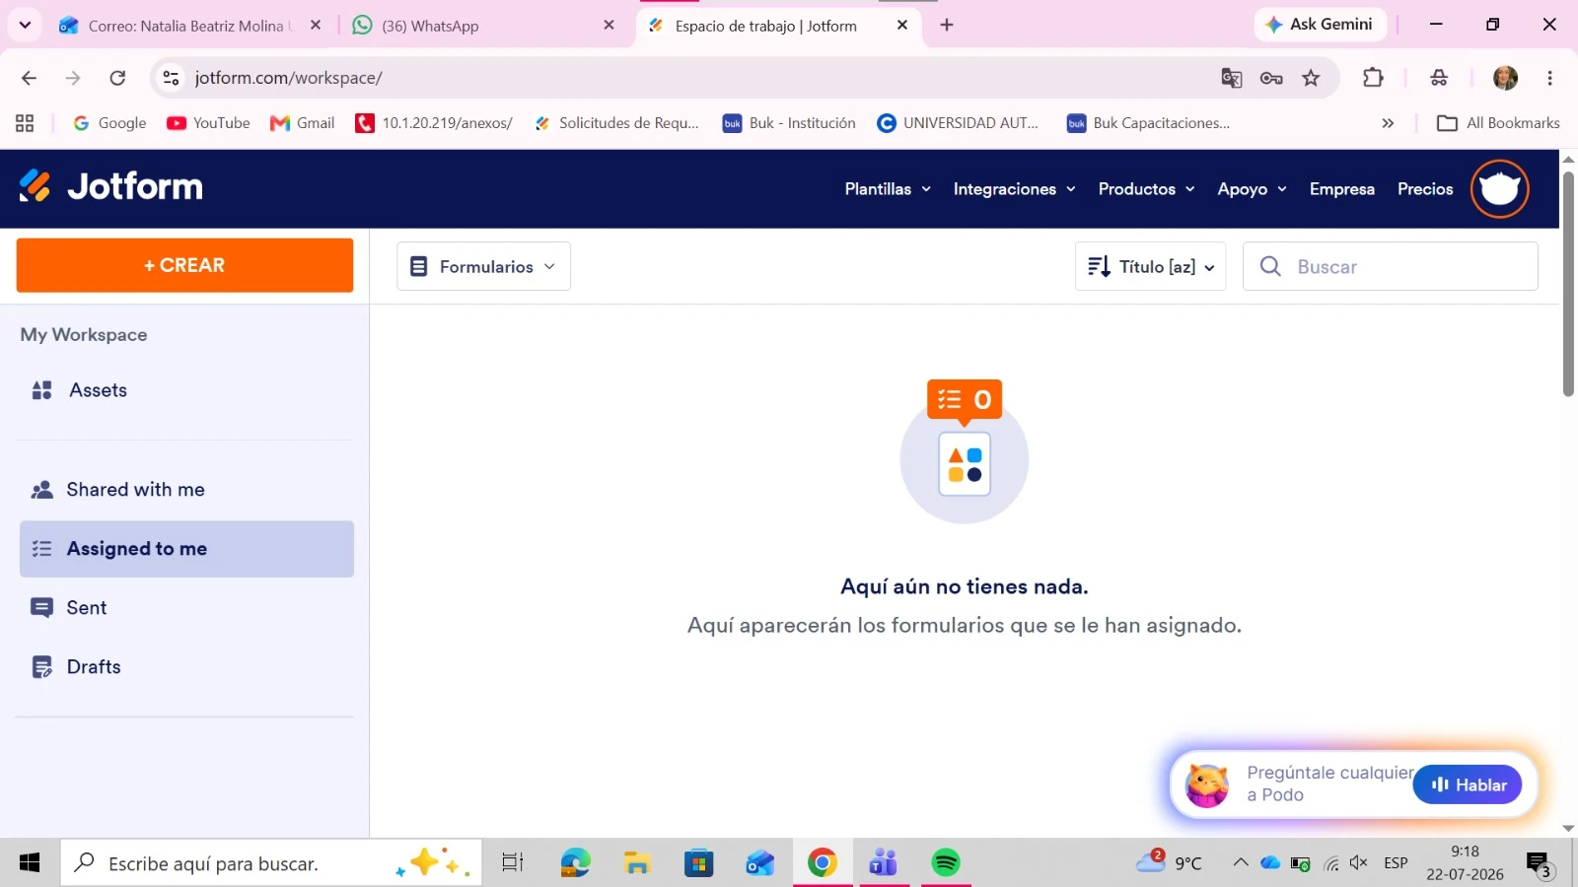Expand the Apoyo menu
This screenshot has height=887, width=1578.
1252,189
